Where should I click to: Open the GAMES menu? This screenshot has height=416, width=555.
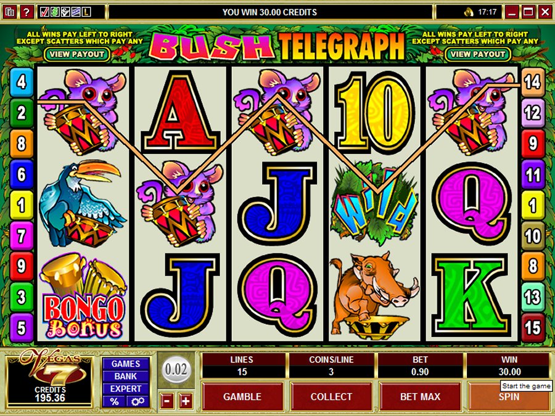coord(126,364)
